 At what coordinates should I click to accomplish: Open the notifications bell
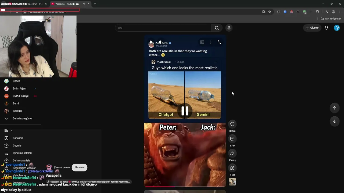tap(326, 28)
